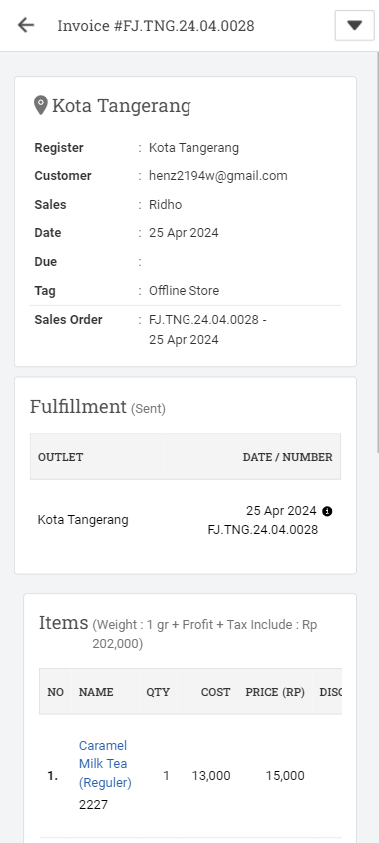Viewport: 379px width, 843px height.
Task: Open Caramel Milk Tea (Reguler) link
Action: click(x=105, y=764)
